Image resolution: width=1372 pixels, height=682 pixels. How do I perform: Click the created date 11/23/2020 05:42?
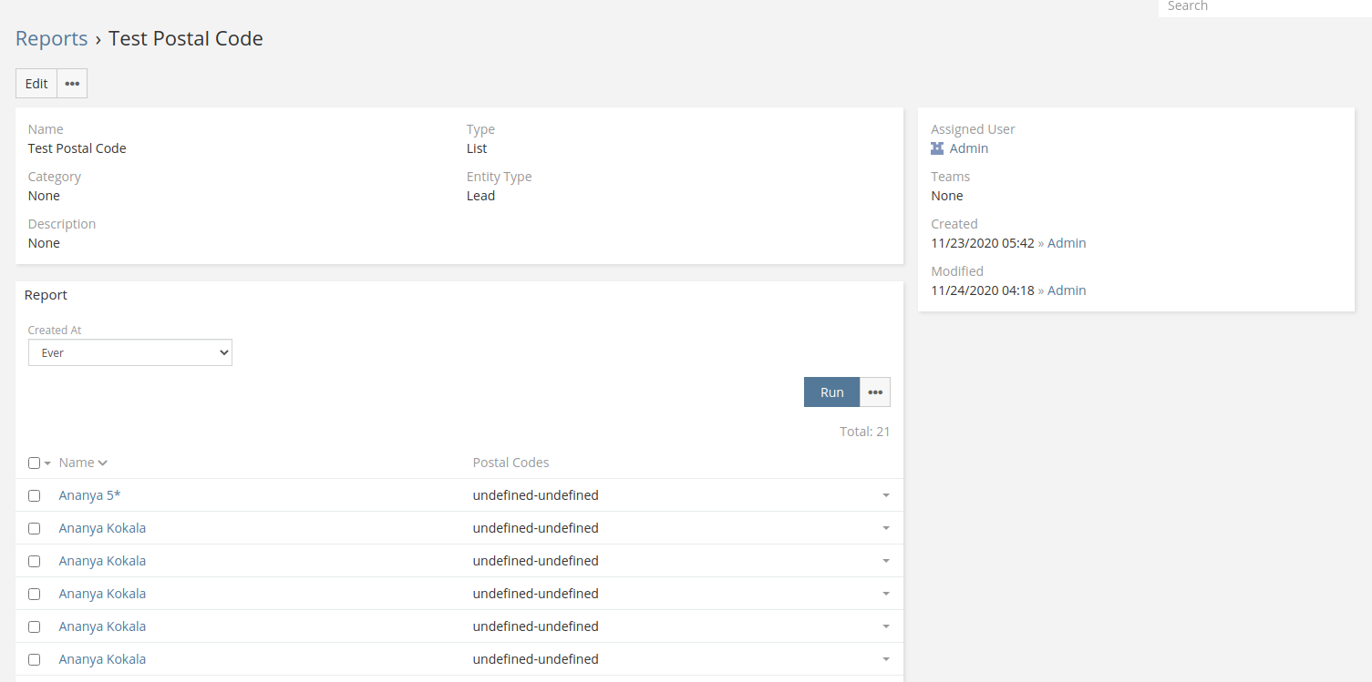click(983, 243)
